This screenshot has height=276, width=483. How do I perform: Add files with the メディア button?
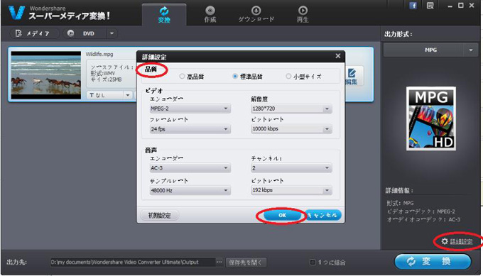[35, 33]
